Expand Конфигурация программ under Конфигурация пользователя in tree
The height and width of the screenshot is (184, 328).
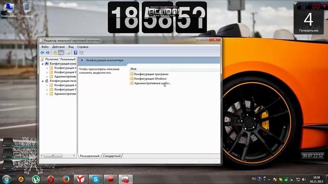47,85
